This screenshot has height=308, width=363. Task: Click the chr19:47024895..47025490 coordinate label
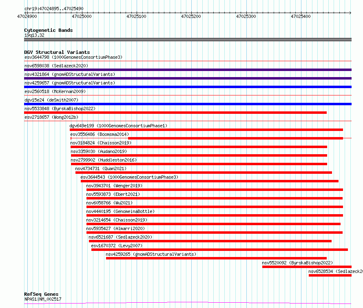click(x=54, y=9)
